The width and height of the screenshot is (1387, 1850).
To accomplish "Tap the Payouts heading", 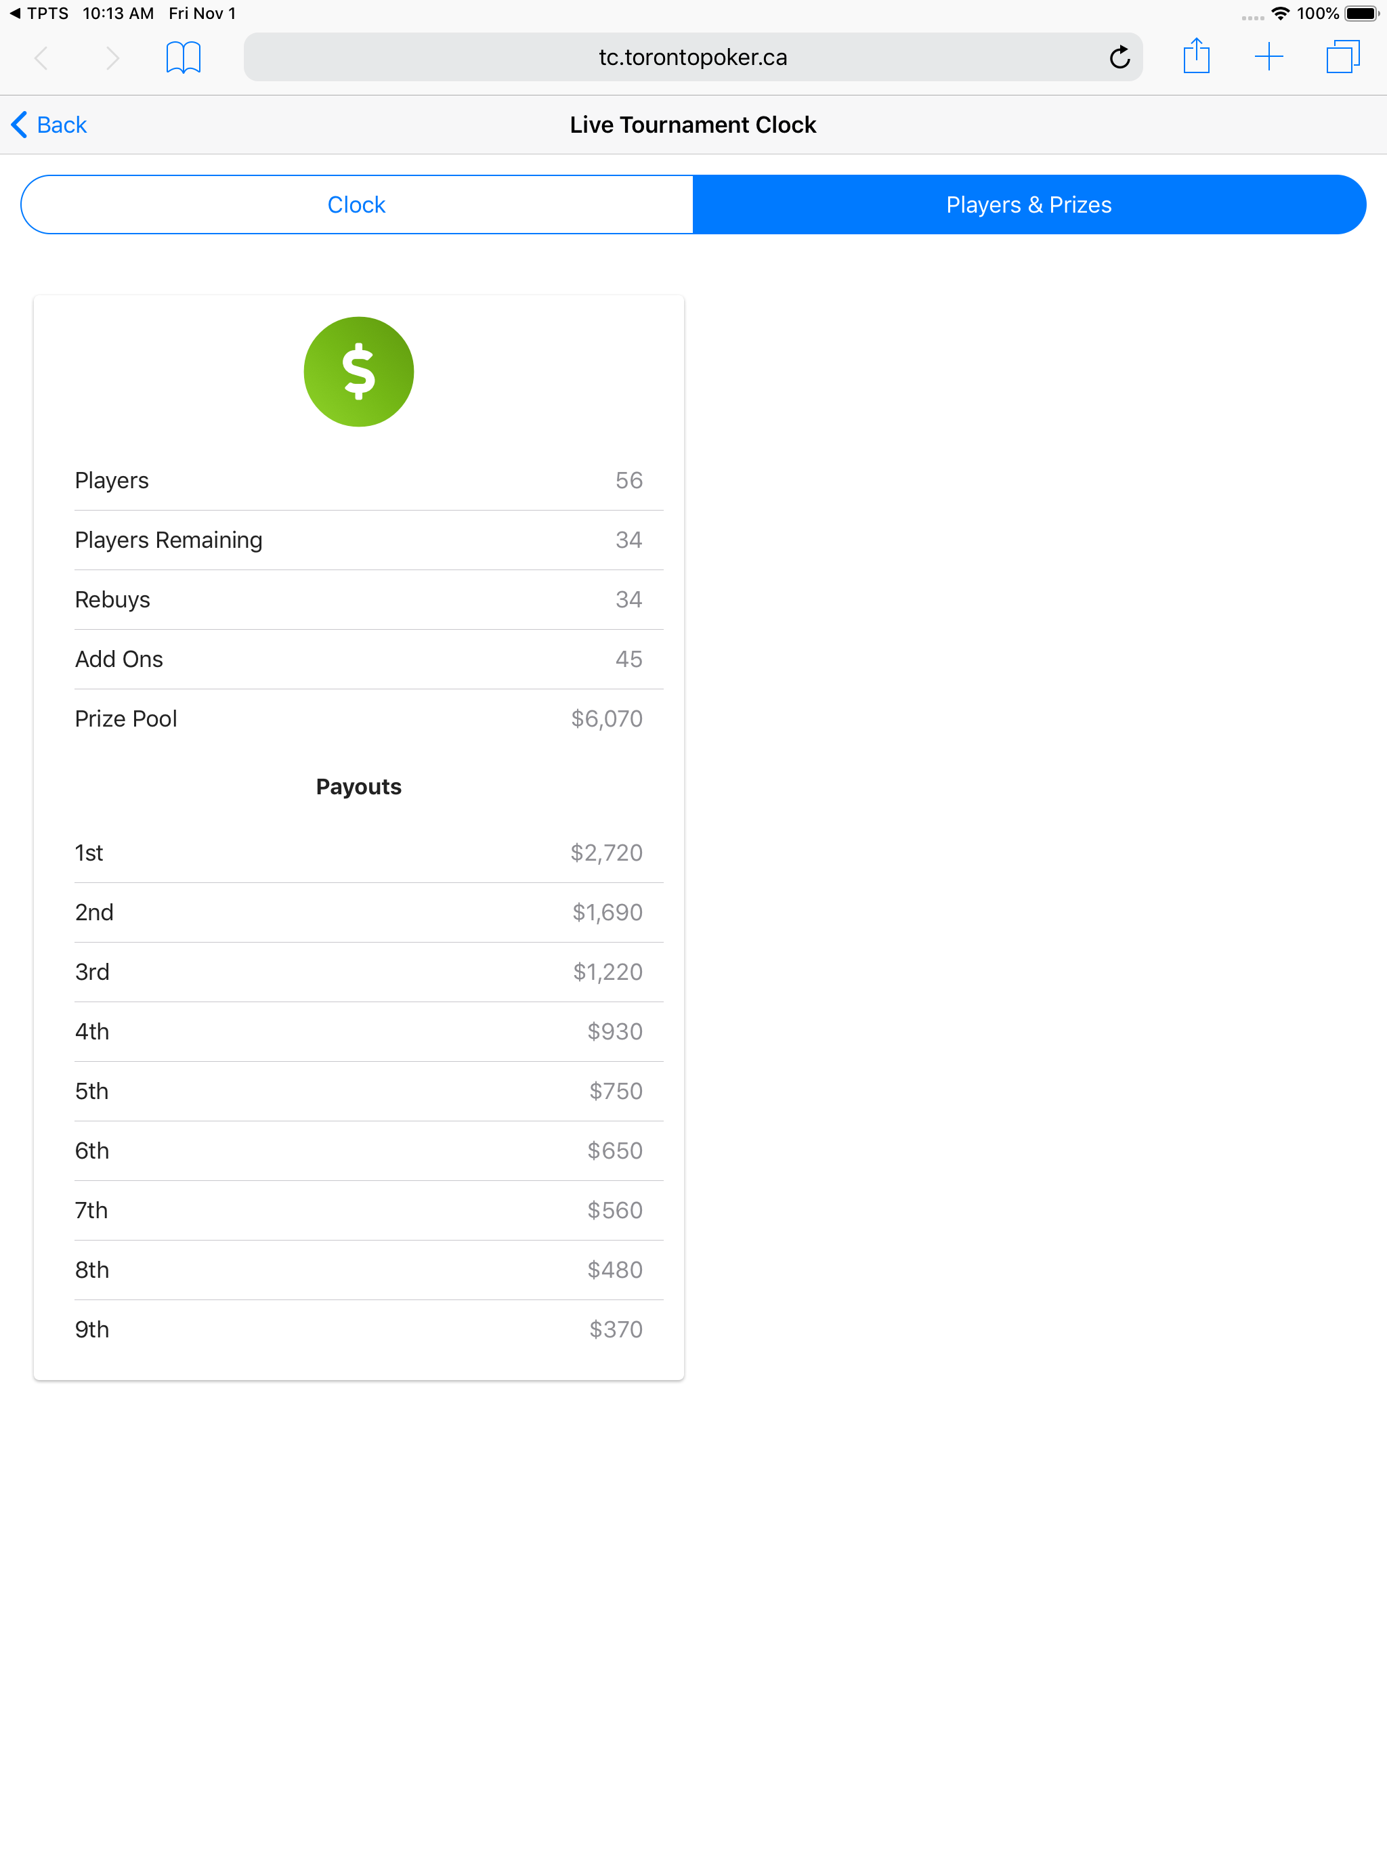I will click(x=359, y=787).
